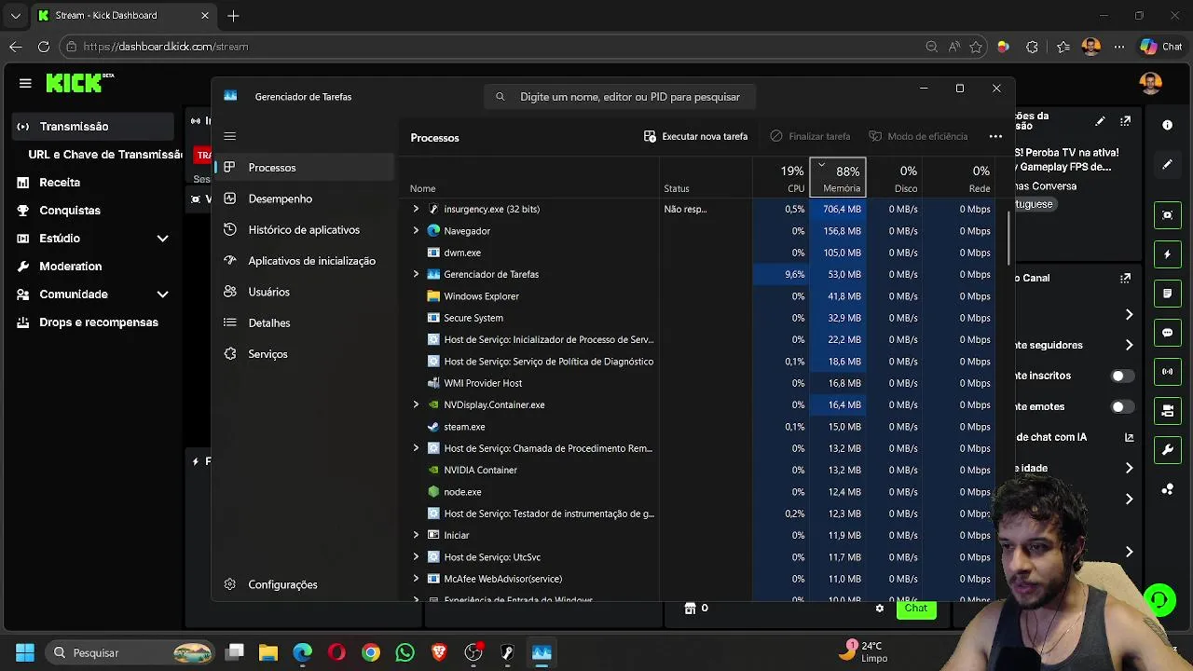
Task: Click the Status column header
Action: pos(706,178)
